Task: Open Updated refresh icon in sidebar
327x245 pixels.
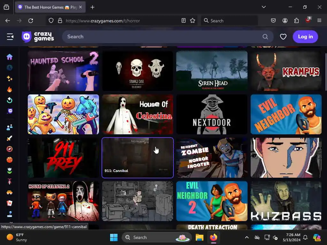Action: coord(9,100)
